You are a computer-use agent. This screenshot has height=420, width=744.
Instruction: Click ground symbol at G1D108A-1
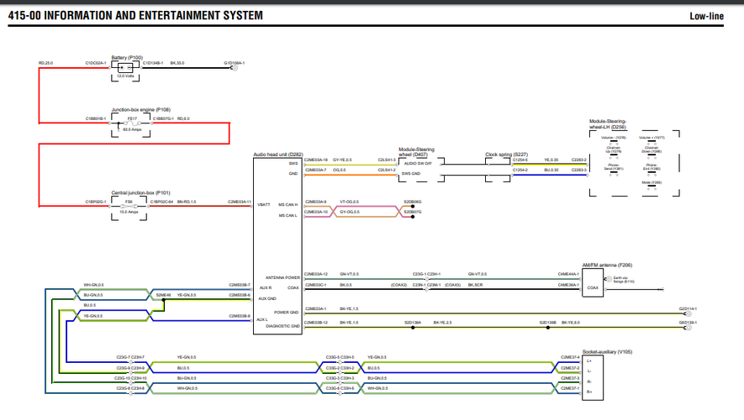(234, 68)
